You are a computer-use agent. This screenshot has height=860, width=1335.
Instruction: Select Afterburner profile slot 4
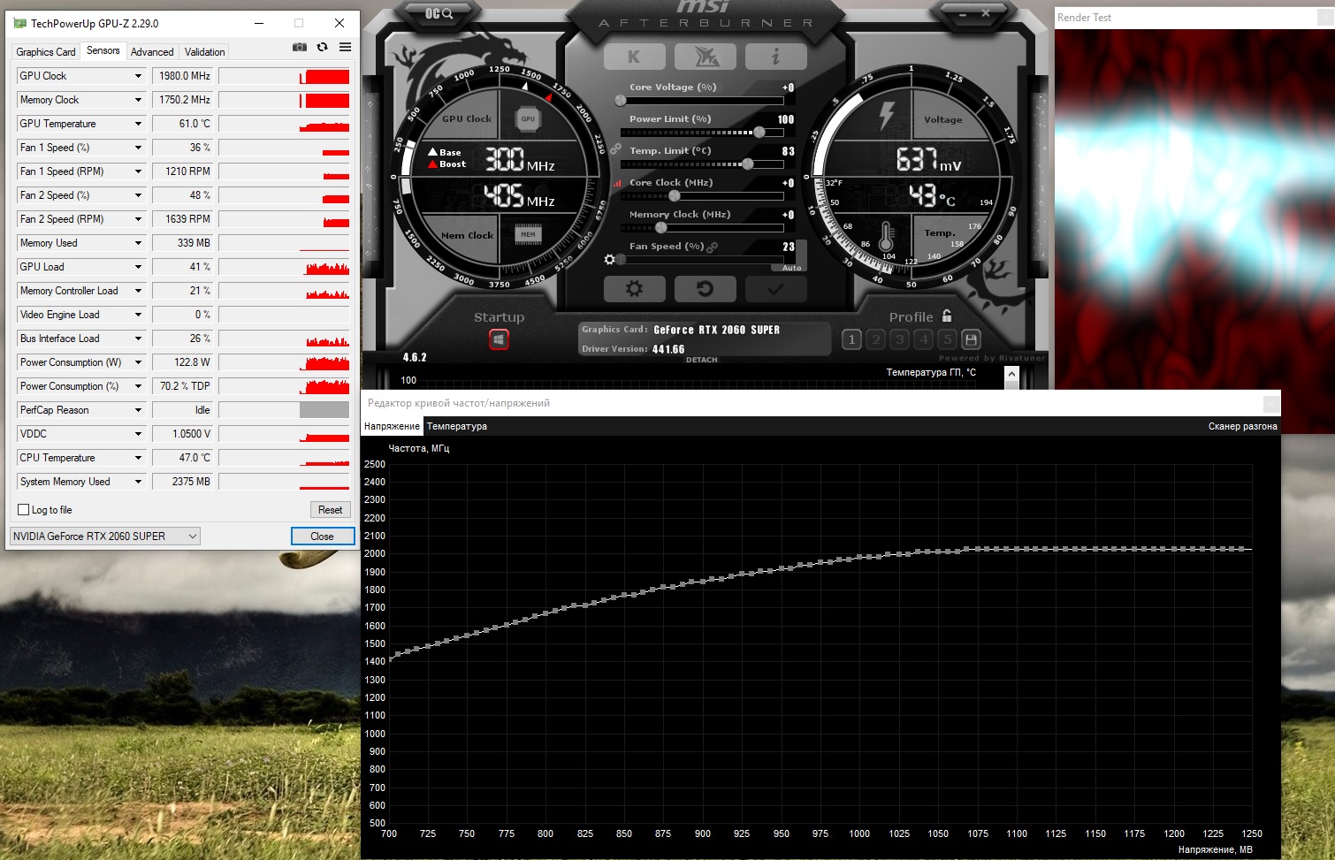tap(923, 339)
